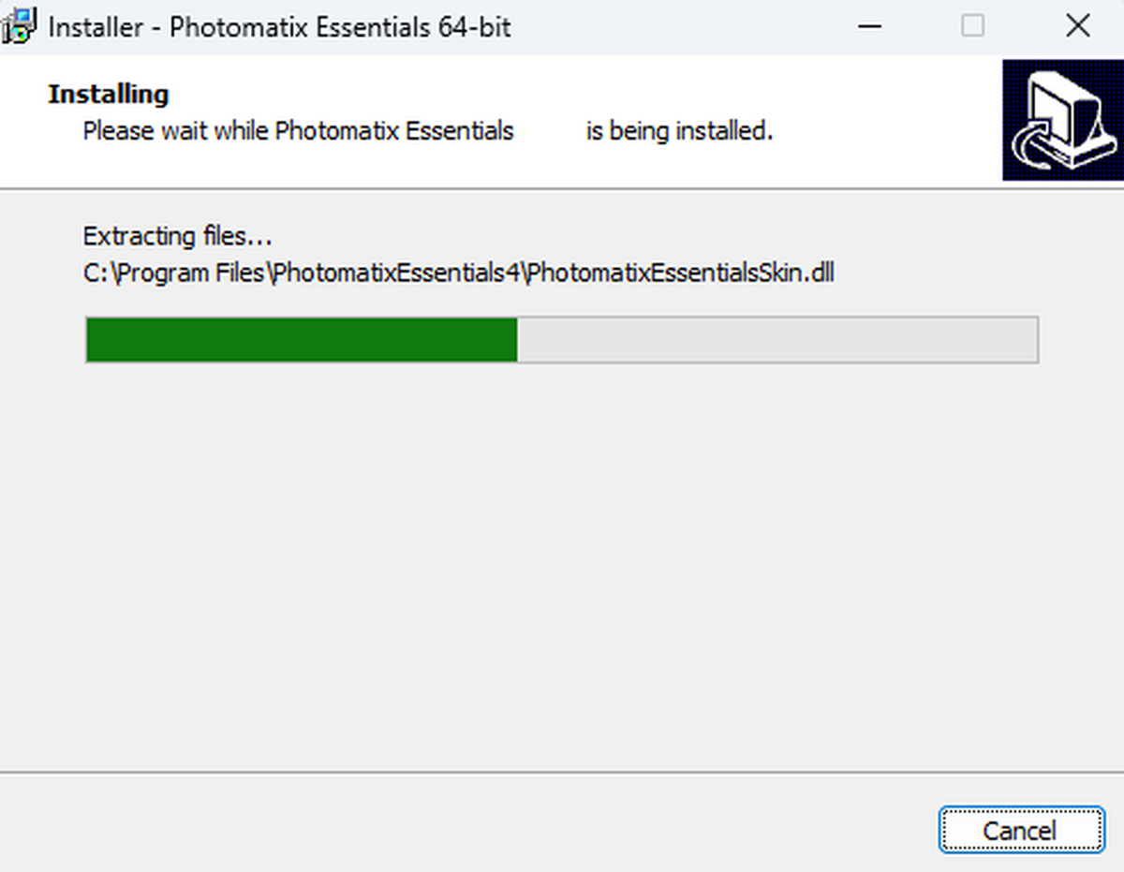The width and height of the screenshot is (1124, 872).
Task: Click the "Please wait while Photomatix Essentials" text
Action: point(298,131)
